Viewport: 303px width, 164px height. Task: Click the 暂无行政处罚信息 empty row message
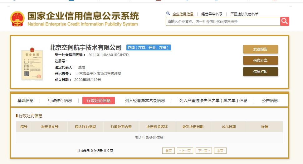[x=149, y=138]
